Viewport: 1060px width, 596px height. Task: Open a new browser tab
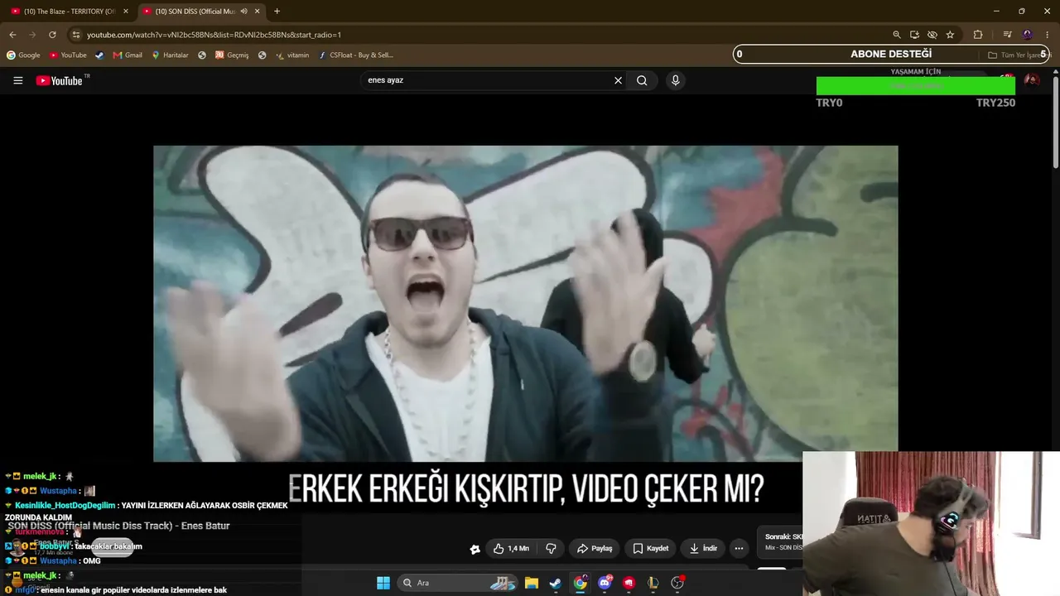pos(277,12)
